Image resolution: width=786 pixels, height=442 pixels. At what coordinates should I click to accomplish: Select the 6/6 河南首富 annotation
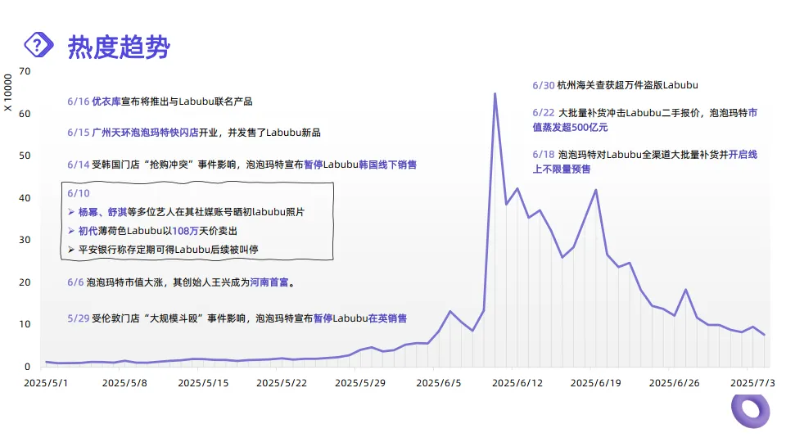click(x=182, y=282)
